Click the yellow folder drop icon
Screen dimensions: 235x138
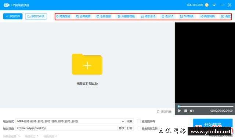[x=87, y=64]
